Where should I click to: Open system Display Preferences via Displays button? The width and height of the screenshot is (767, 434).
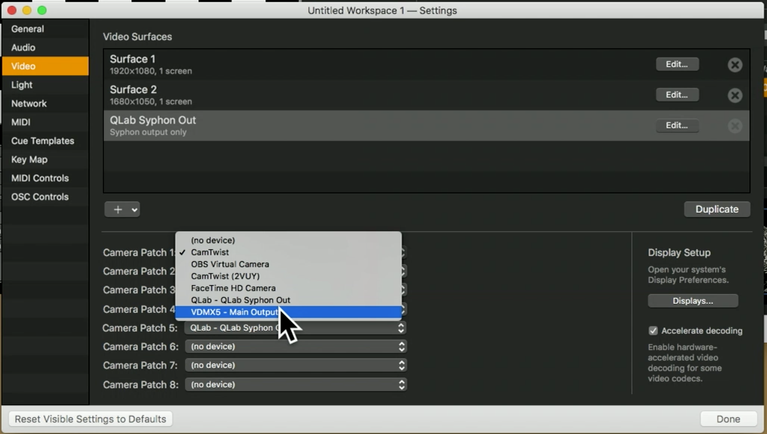pos(692,301)
